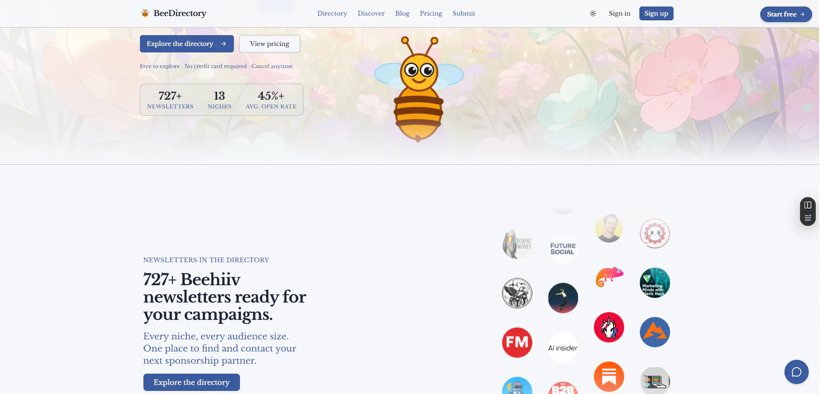The width and height of the screenshot is (820, 394).
Task: Click the jumping dancer newsletter logo
Action: pyautogui.click(x=563, y=298)
